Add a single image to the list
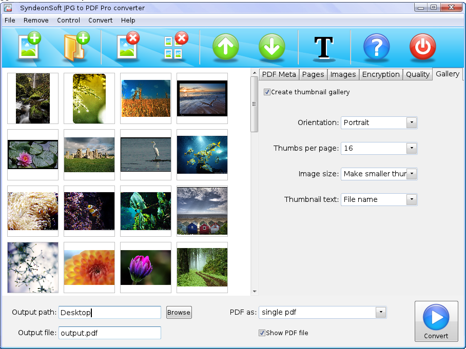 click(28, 47)
